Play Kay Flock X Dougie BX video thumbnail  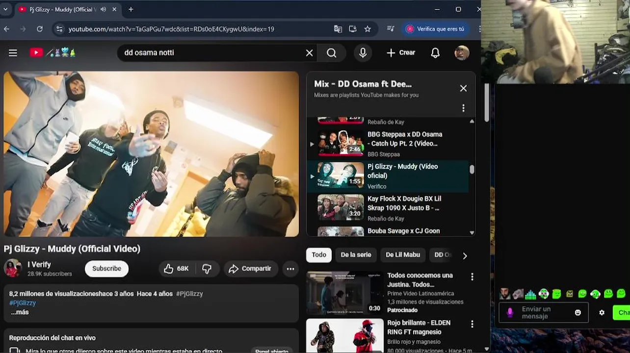click(x=341, y=207)
